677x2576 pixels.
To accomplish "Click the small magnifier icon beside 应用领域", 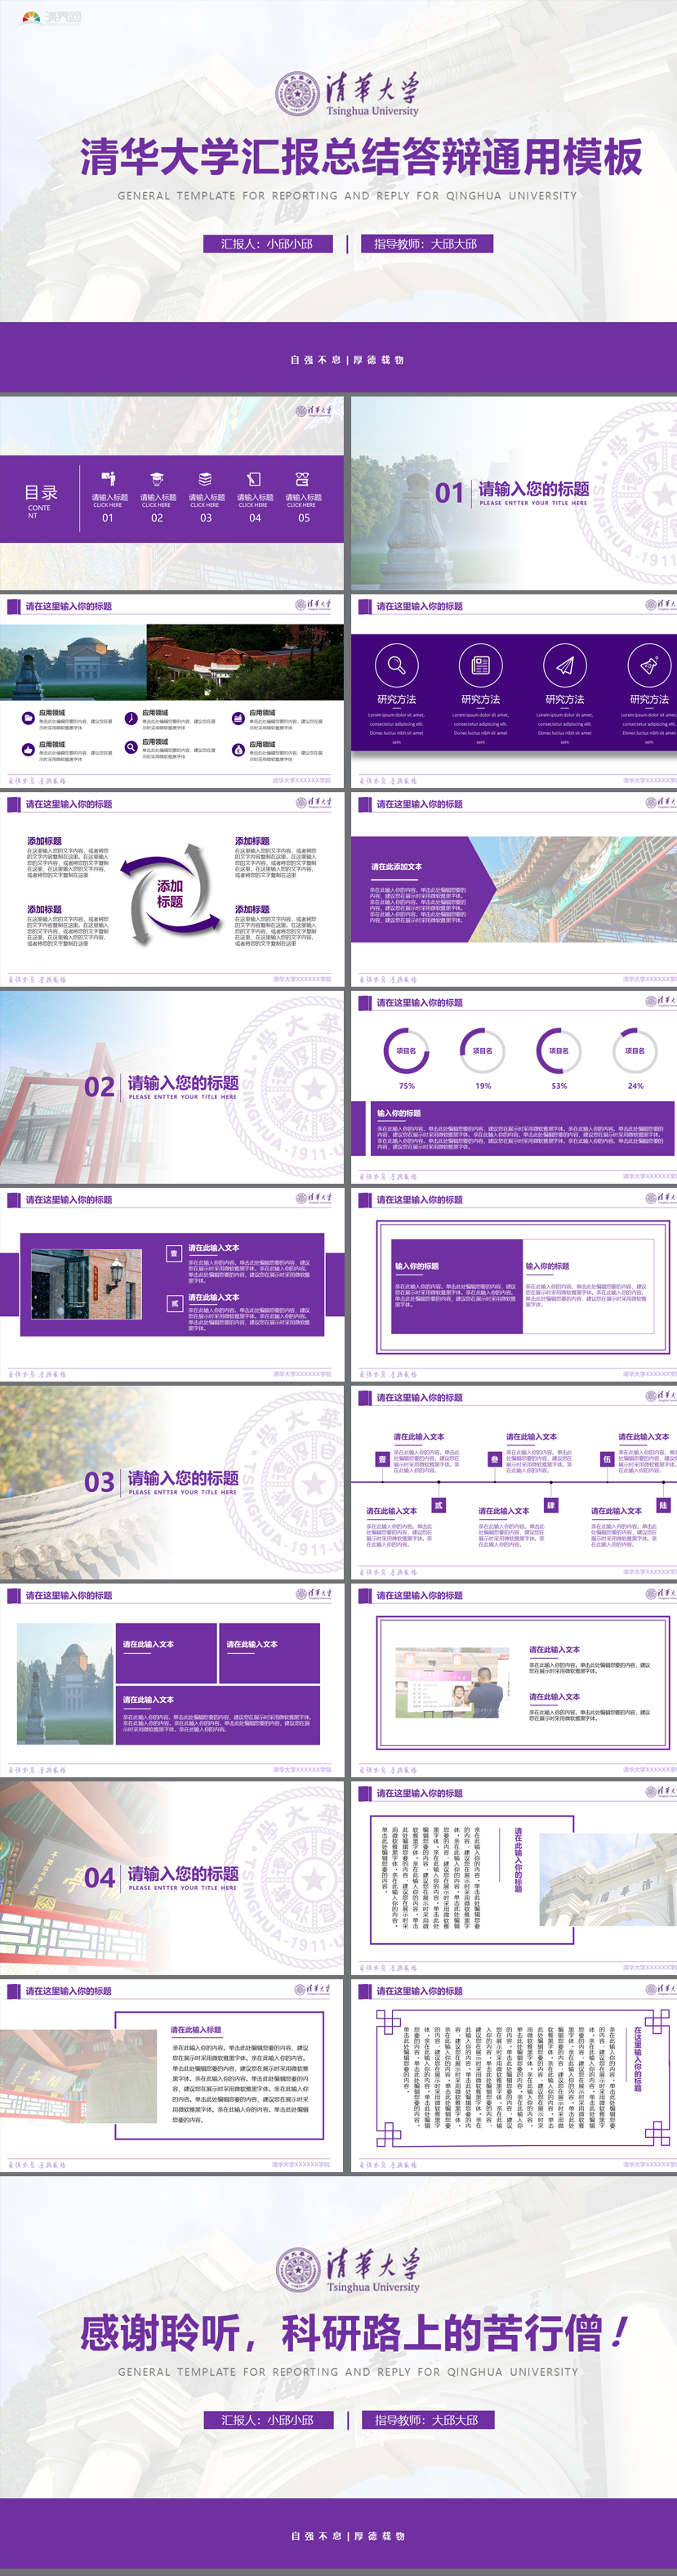I will pos(131,747).
